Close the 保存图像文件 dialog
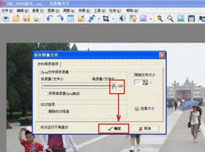This screenshot has width=205, height=152. (x=162, y=55)
